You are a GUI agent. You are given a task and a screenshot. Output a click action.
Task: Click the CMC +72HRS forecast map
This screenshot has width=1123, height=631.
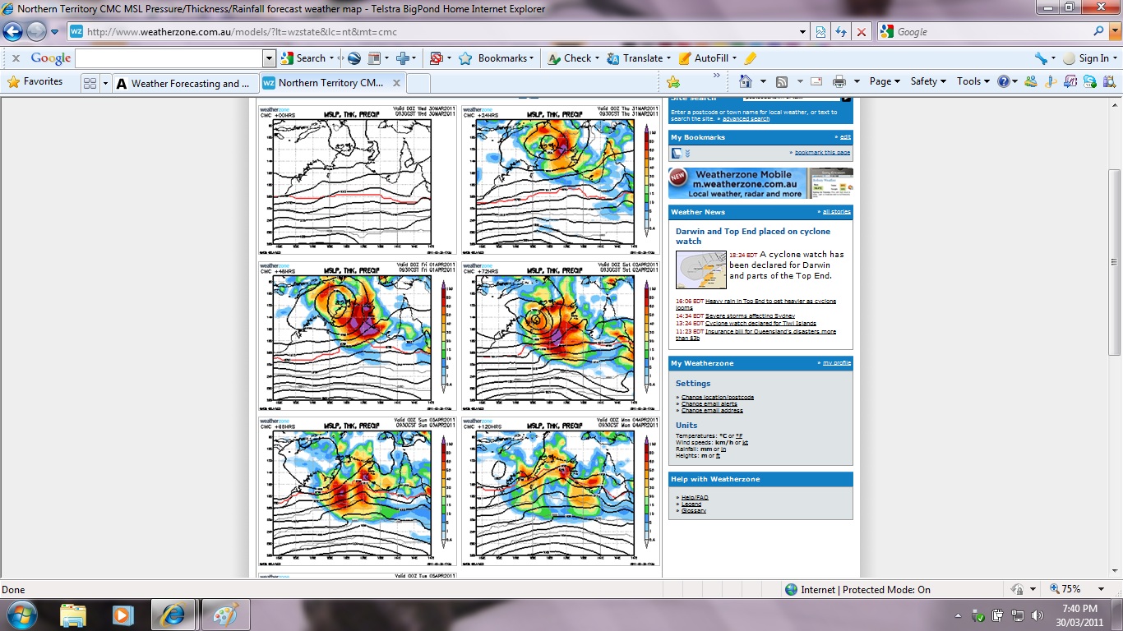[561, 336]
